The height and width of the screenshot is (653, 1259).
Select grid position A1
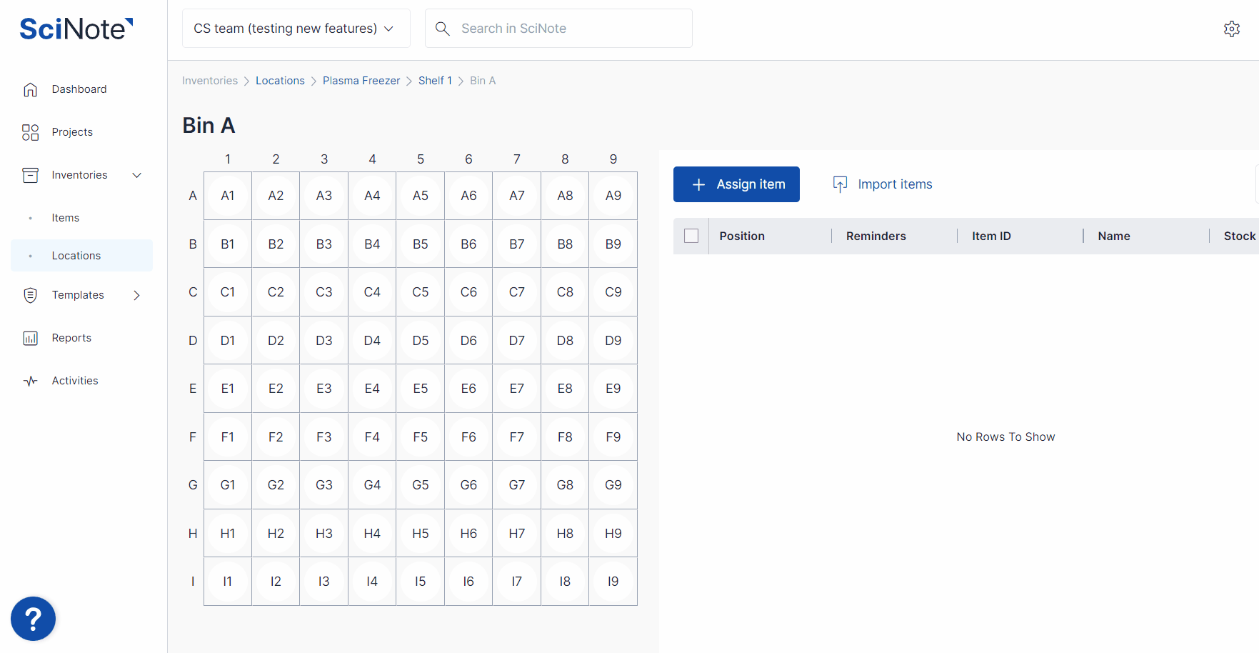[227, 196]
